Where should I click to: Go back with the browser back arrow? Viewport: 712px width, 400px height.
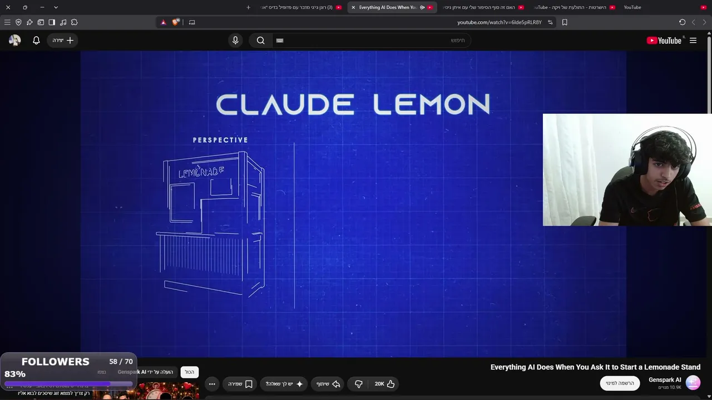(704, 22)
